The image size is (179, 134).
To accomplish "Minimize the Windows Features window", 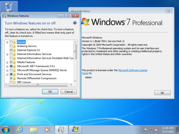I will click(61, 16).
